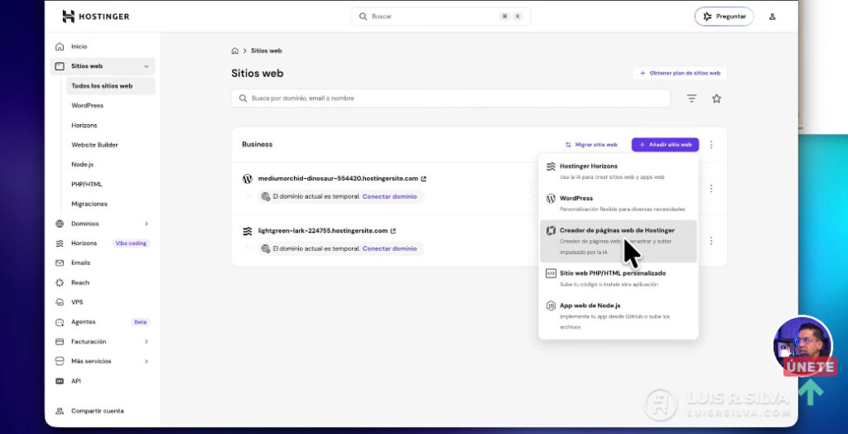
Task: Open Node.js in the sidebar
Action: click(x=82, y=165)
